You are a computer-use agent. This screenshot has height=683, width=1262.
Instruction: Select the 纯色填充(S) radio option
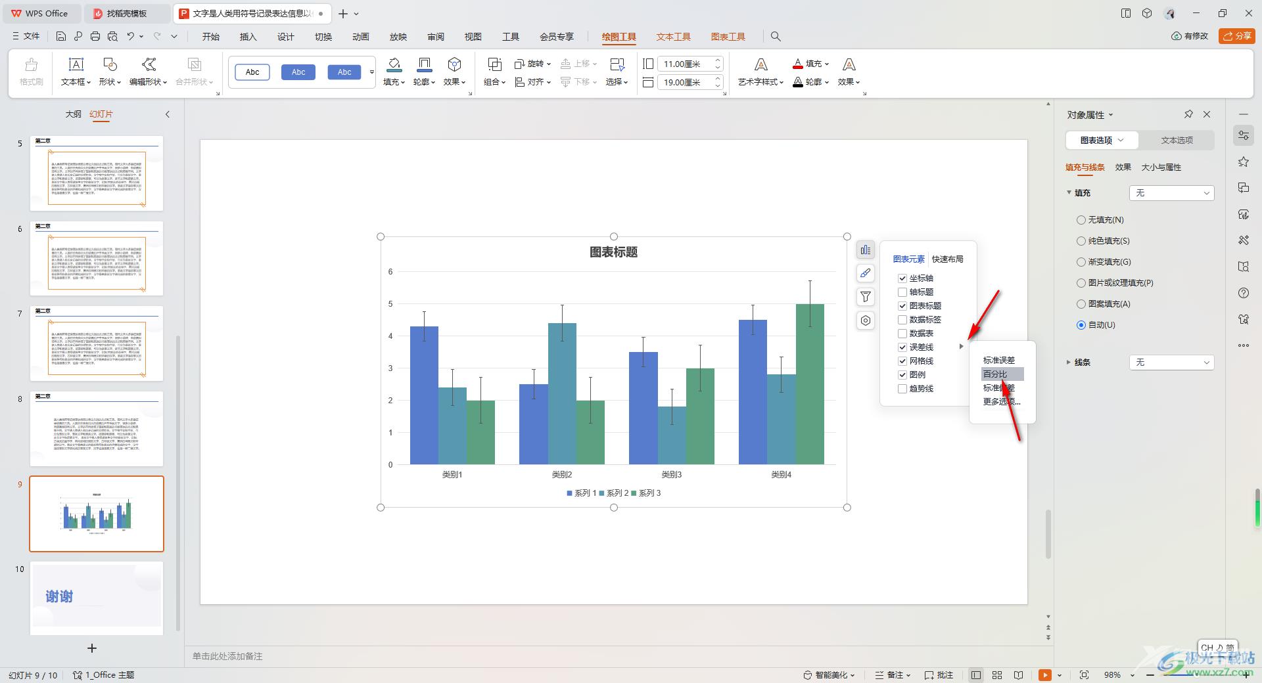[x=1081, y=241]
